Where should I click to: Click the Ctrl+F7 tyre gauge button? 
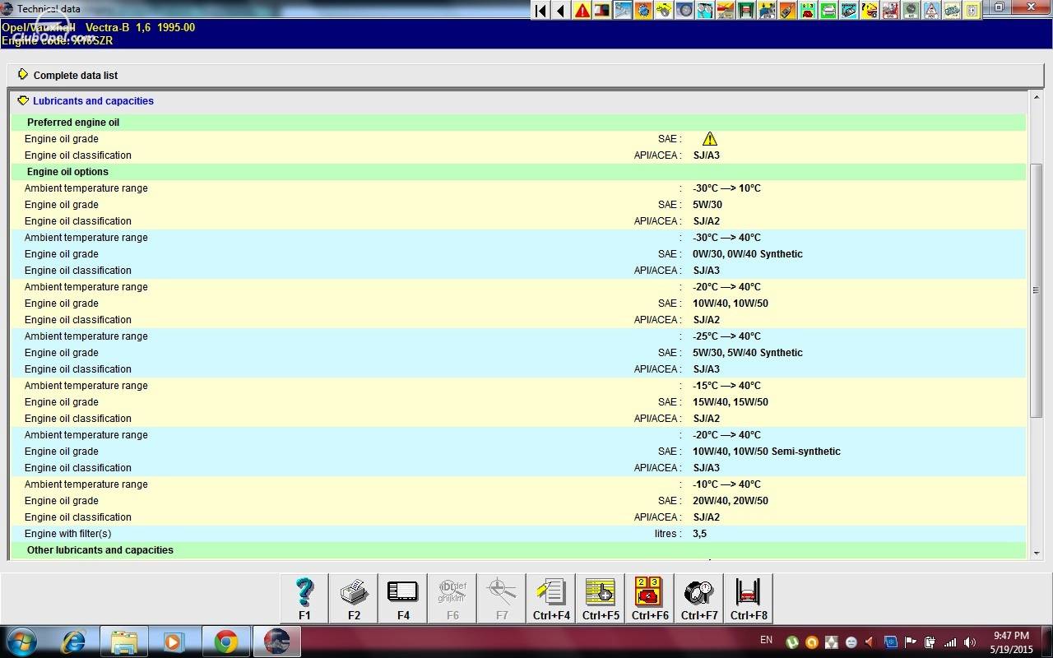(x=699, y=598)
